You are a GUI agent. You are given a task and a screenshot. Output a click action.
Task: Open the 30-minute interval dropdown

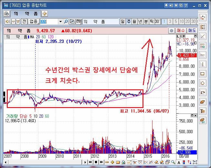[157, 22]
